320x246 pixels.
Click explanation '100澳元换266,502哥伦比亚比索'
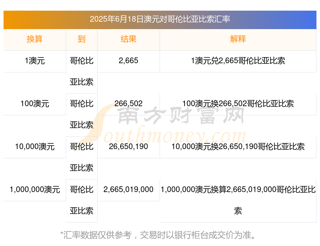click(238, 104)
